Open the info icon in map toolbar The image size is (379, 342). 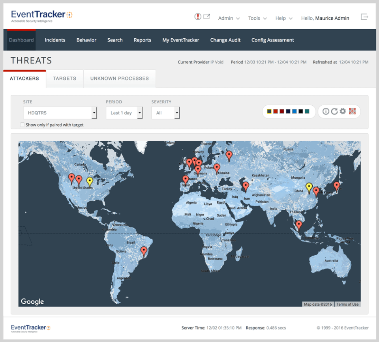(x=326, y=111)
